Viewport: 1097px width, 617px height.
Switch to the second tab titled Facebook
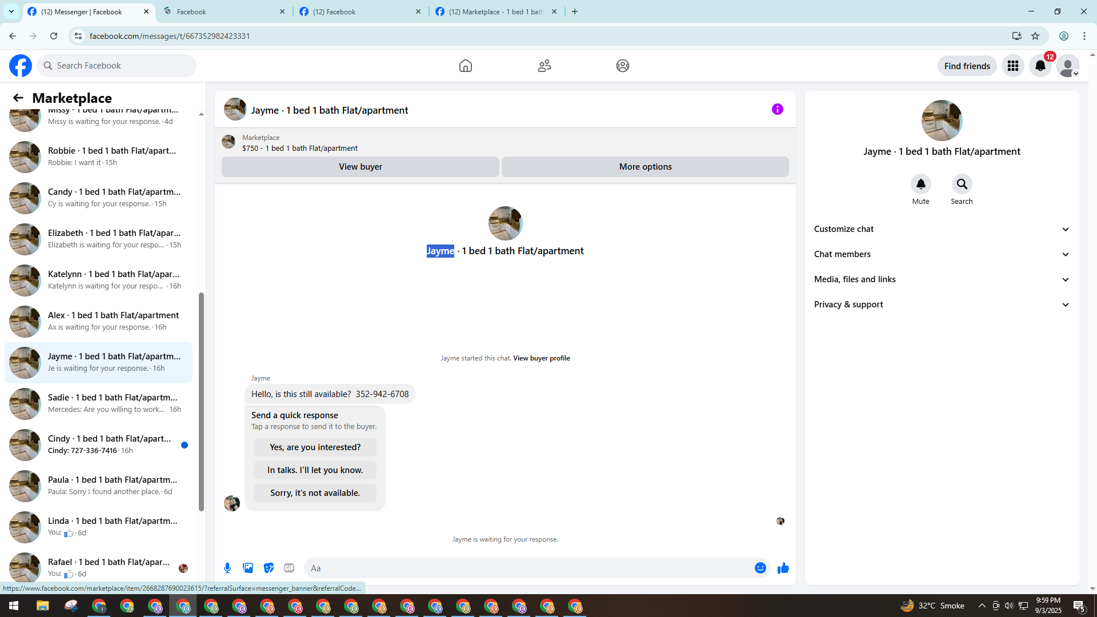point(224,11)
